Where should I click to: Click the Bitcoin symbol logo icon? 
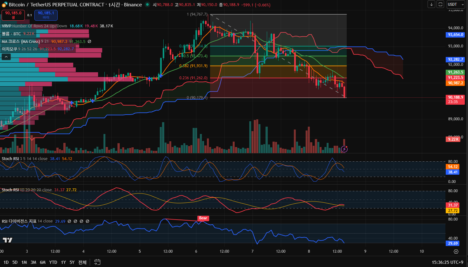5,4
